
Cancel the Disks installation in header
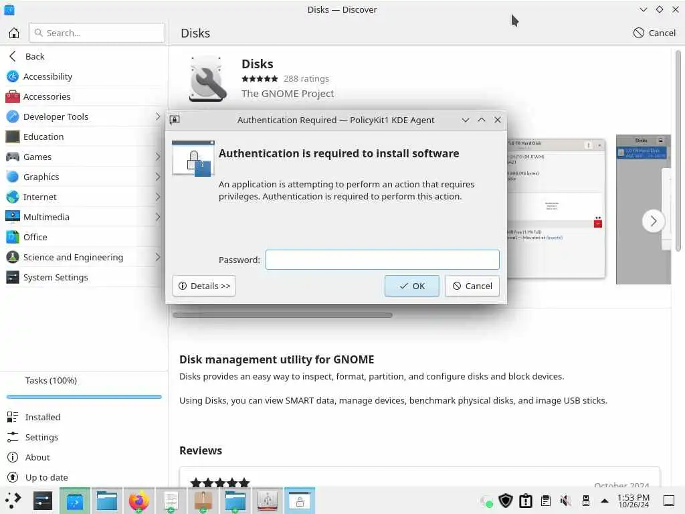point(654,33)
